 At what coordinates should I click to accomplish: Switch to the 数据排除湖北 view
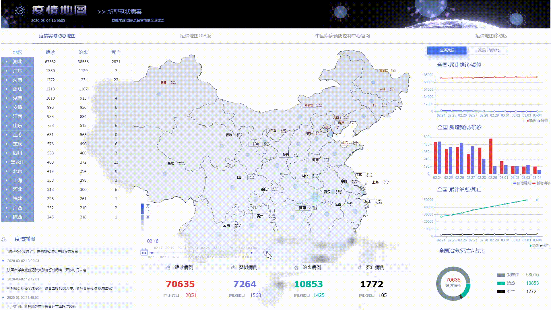(x=488, y=50)
